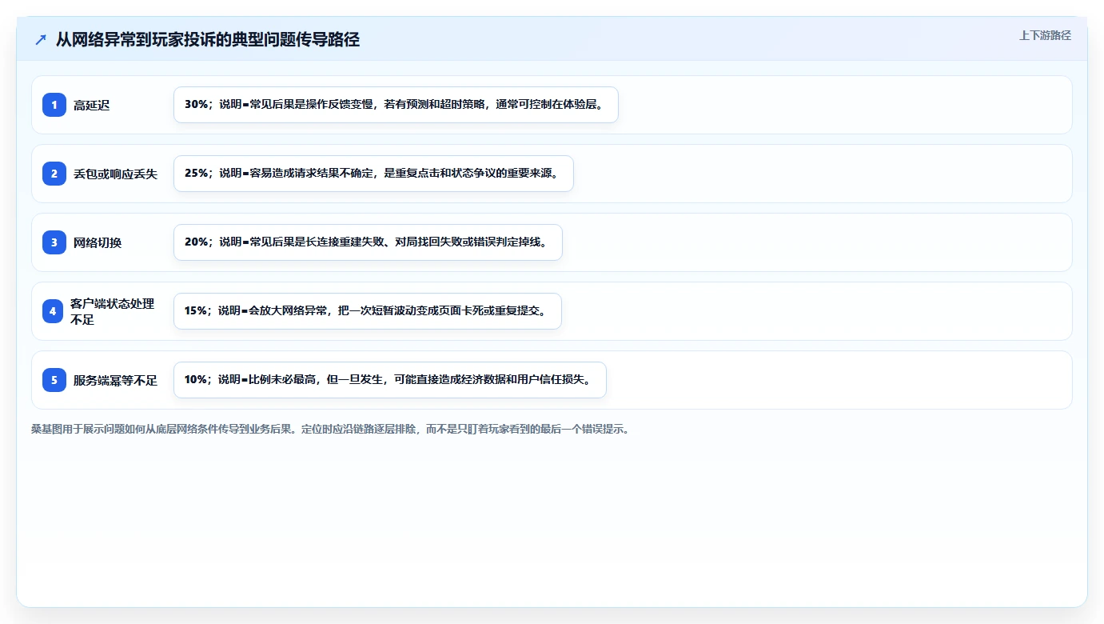The height and width of the screenshot is (624, 1104).
Task: Click the number 2 badge for 丢包或响应丢失
Action: coord(54,174)
